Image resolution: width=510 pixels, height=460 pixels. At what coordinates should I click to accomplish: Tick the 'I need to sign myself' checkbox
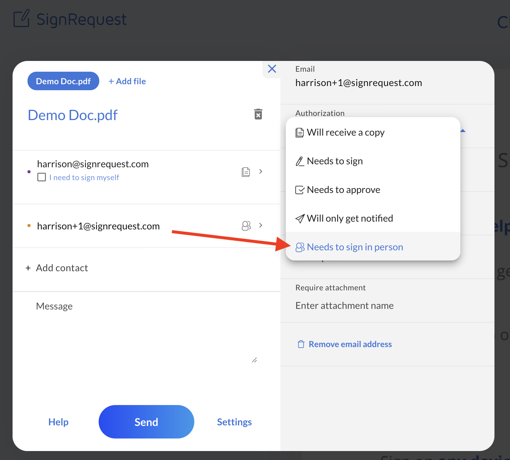click(x=42, y=177)
